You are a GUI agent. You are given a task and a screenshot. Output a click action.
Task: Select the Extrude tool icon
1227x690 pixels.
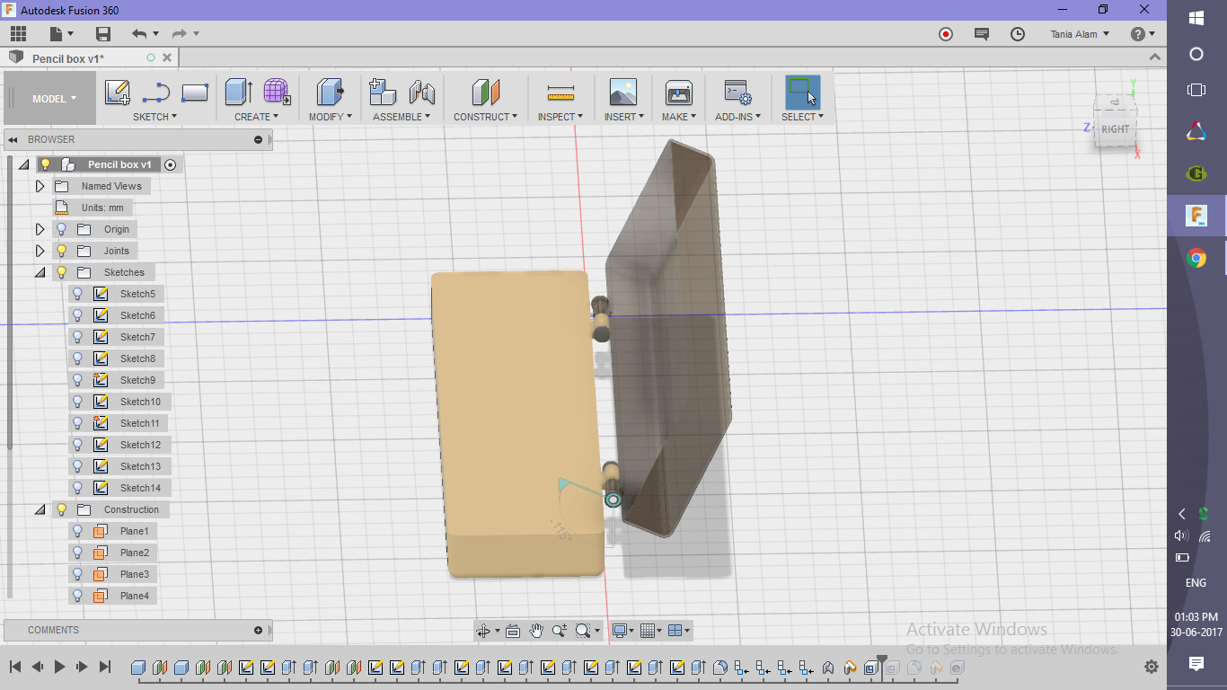click(x=238, y=92)
